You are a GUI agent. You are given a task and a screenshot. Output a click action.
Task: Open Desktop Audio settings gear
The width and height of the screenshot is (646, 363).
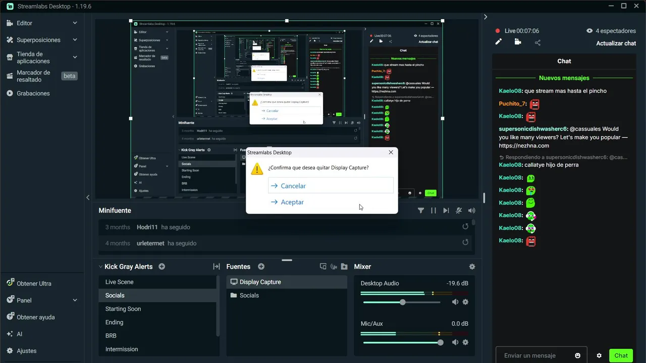[x=465, y=302]
